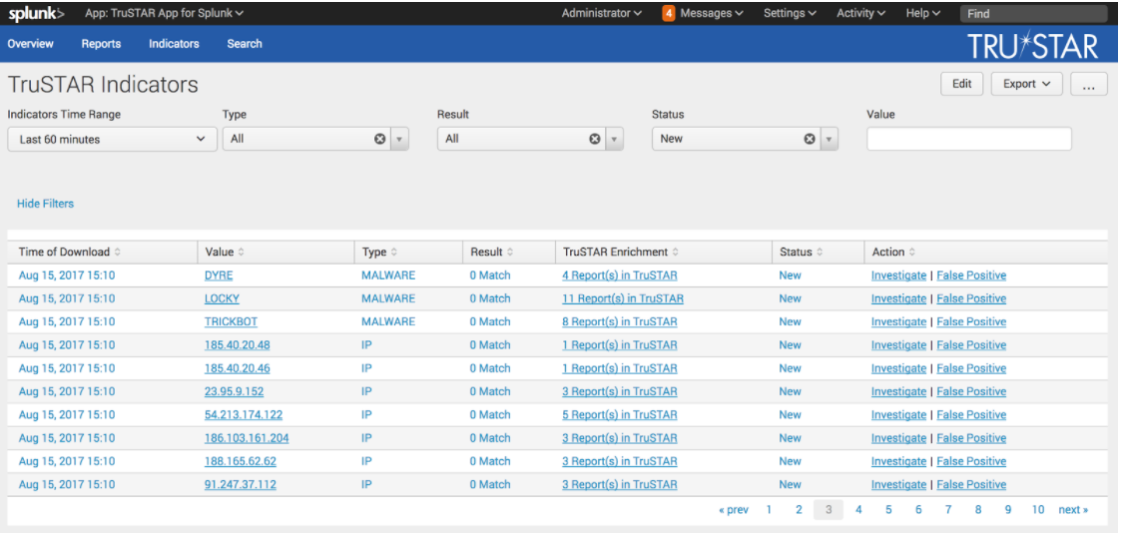Open the Export dropdown button
The width and height of the screenshot is (1122, 533).
1026,84
